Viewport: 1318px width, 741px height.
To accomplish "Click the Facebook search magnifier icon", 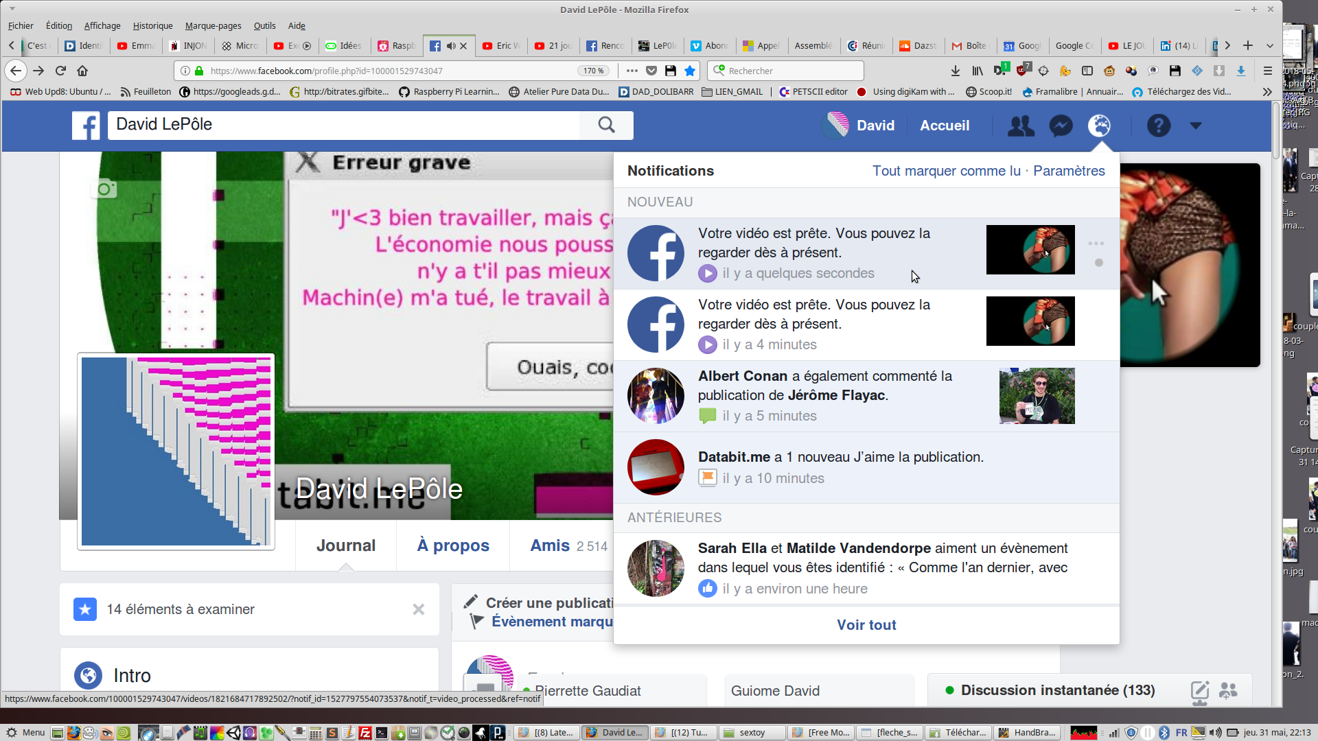I will tap(606, 125).
